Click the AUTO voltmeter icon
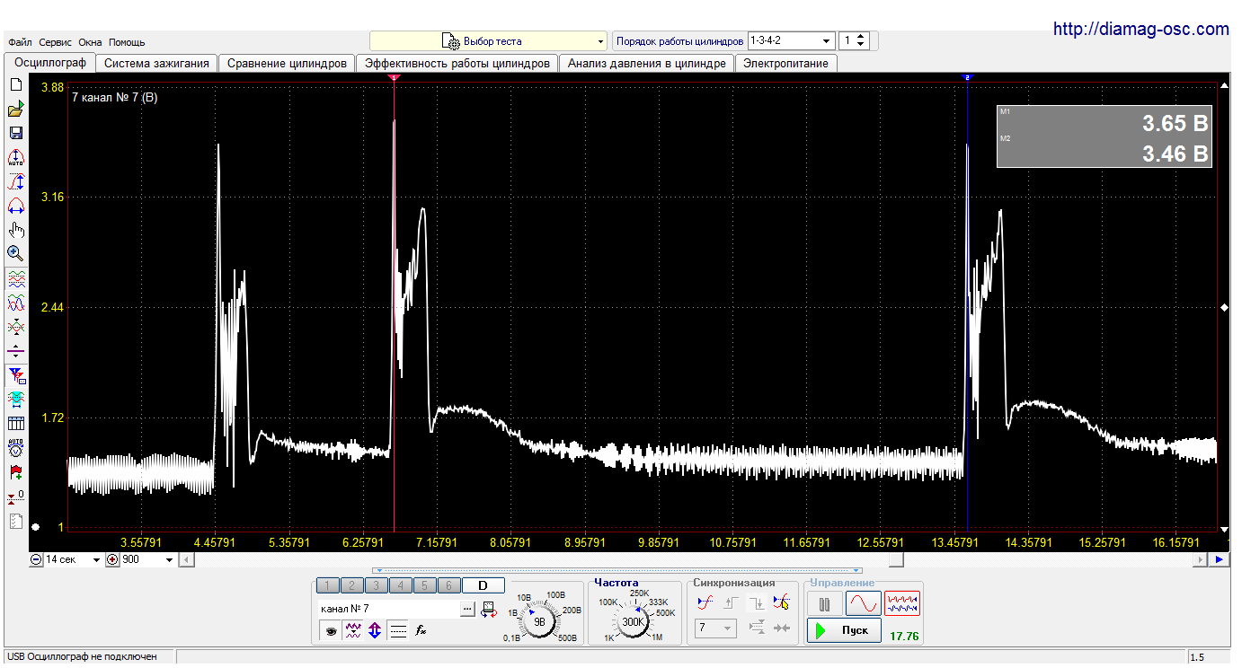The width and height of the screenshot is (1242, 668). pos(15,447)
